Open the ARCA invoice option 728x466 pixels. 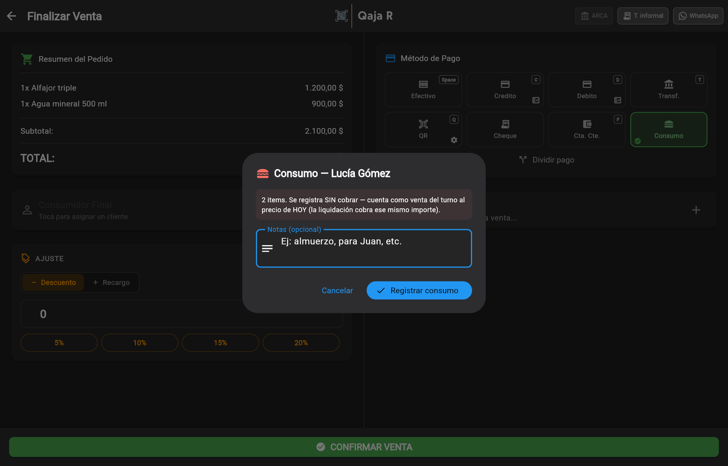click(x=594, y=16)
